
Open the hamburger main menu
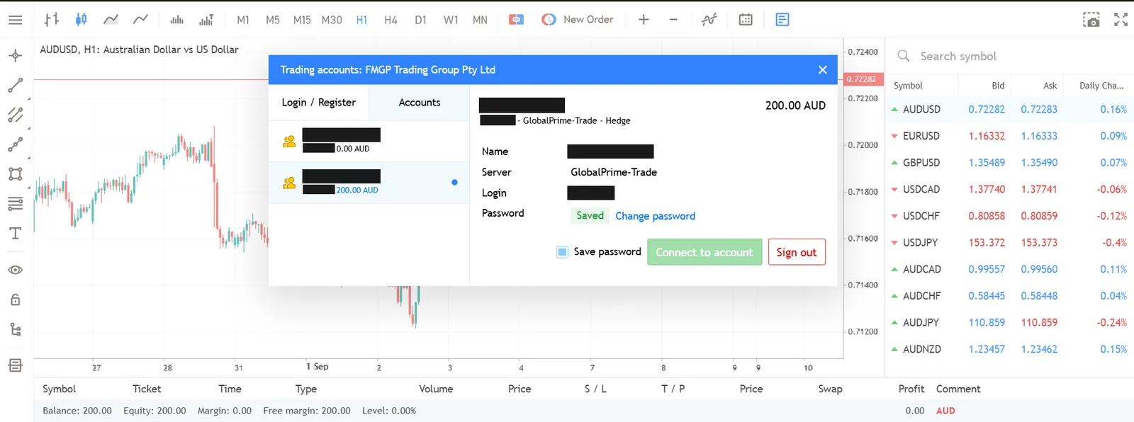click(x=15, y=20)
